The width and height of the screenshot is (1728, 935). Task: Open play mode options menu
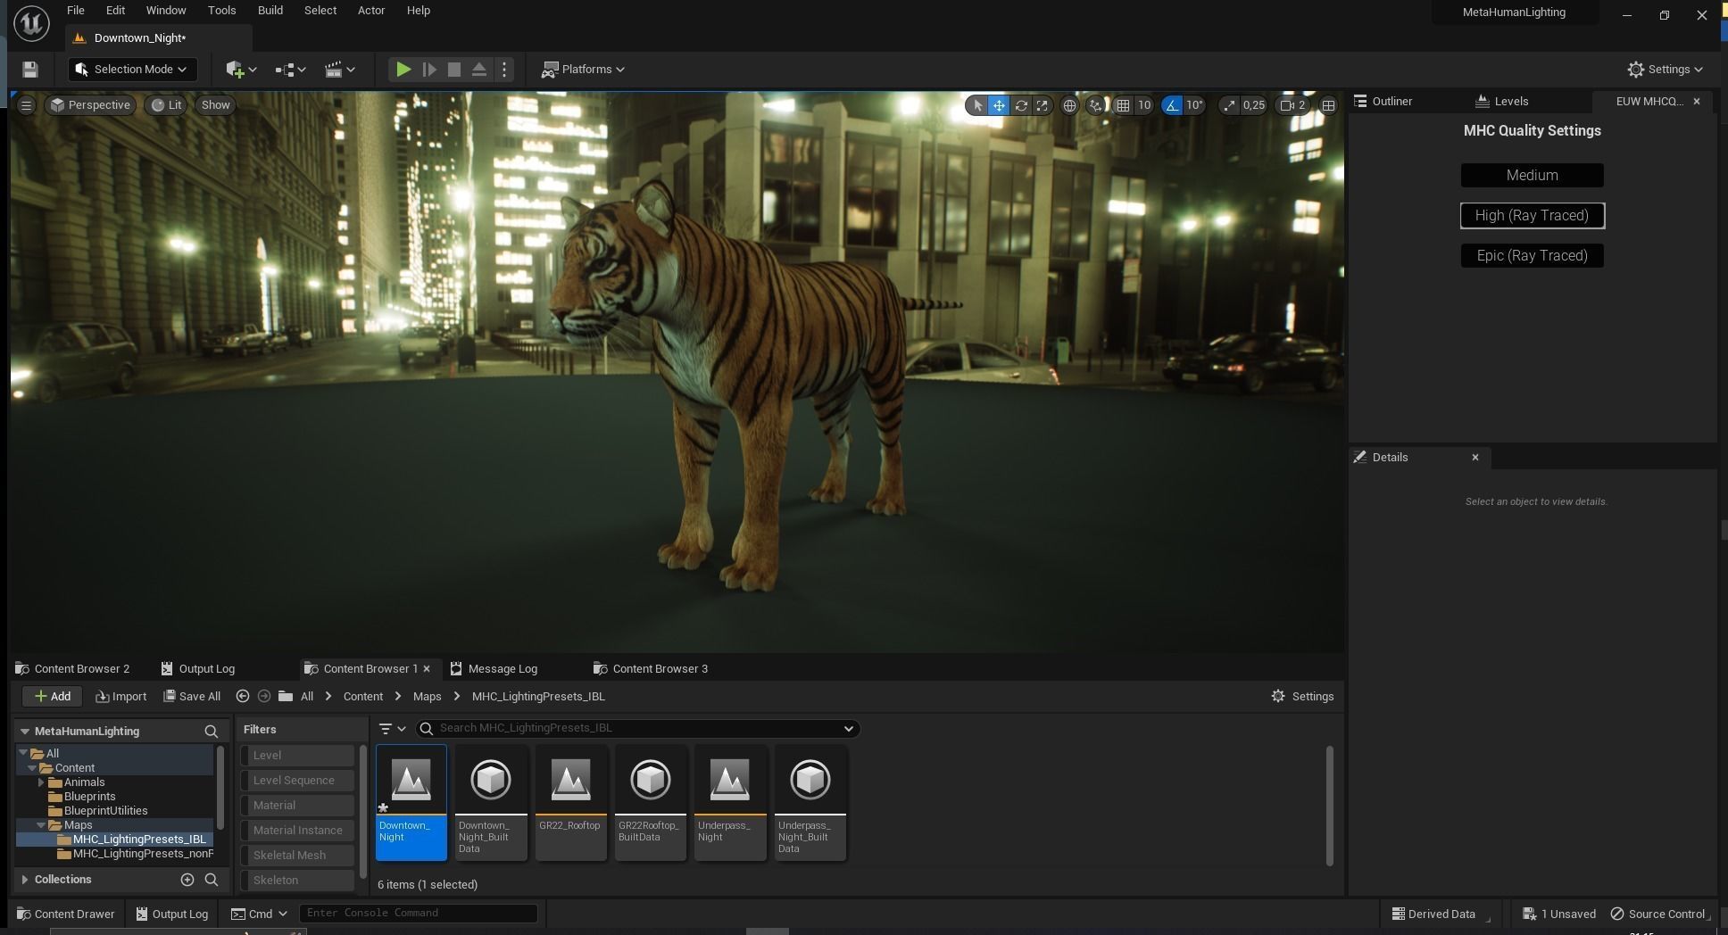(504, 70)
